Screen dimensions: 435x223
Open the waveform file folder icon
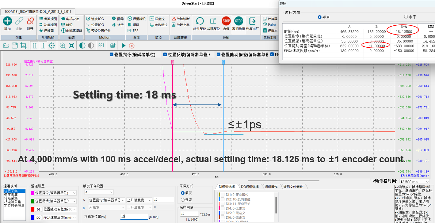click(6, 46)
